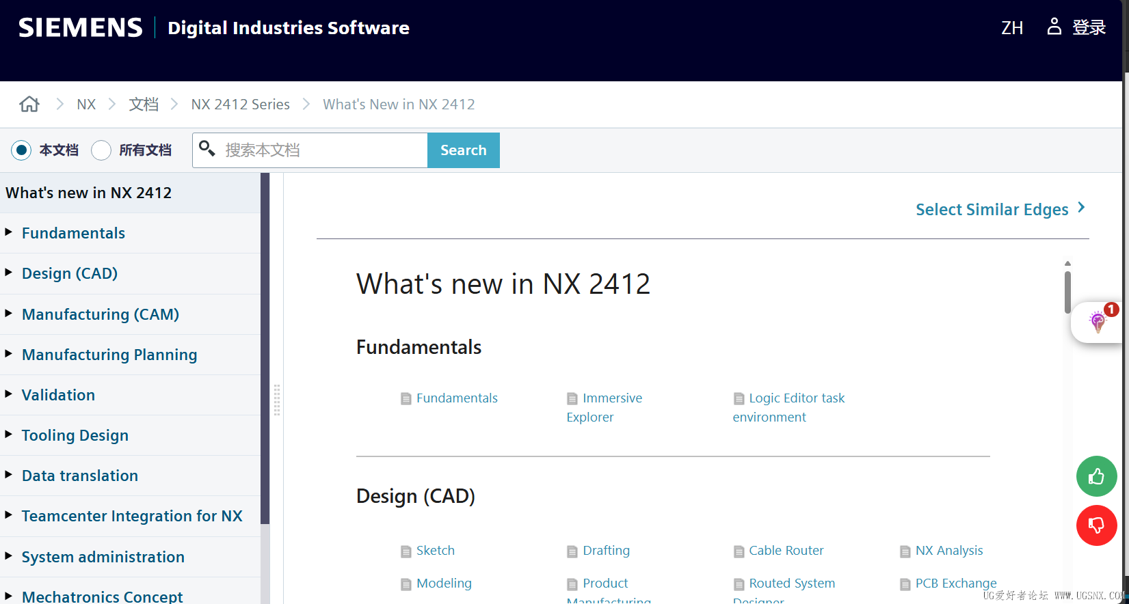The width and height of the screenshot is (1129, 604).
Task: Go to the home page icon
Action: (x=29, y=104)
